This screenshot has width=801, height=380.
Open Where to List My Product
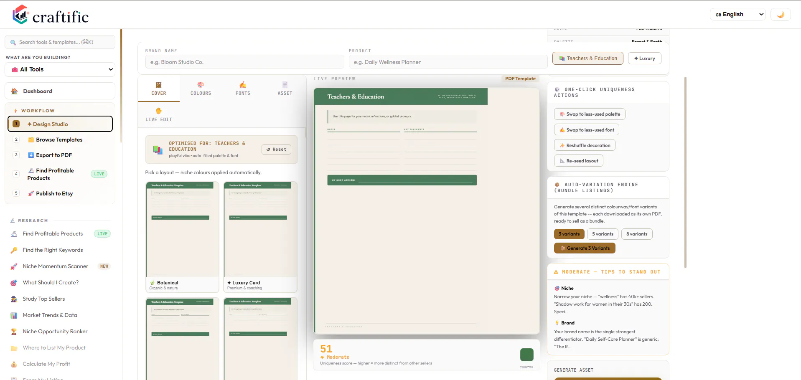coord(60,348)
